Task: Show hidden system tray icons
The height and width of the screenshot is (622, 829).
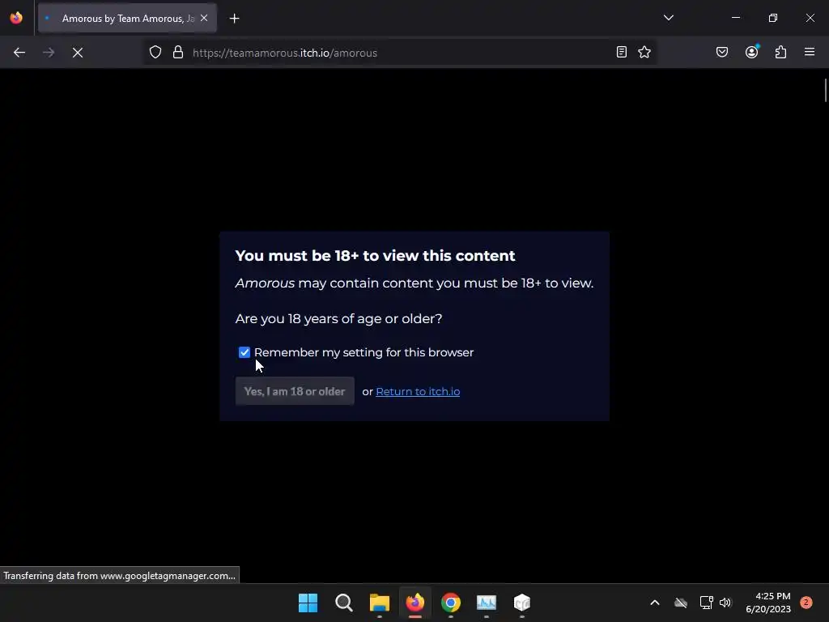Action: point(654,603)
